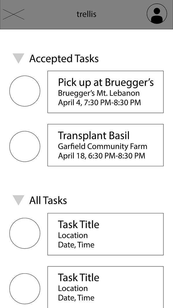Open the Transplant Basil task card
Screen dimensions: 173x308
106,145
